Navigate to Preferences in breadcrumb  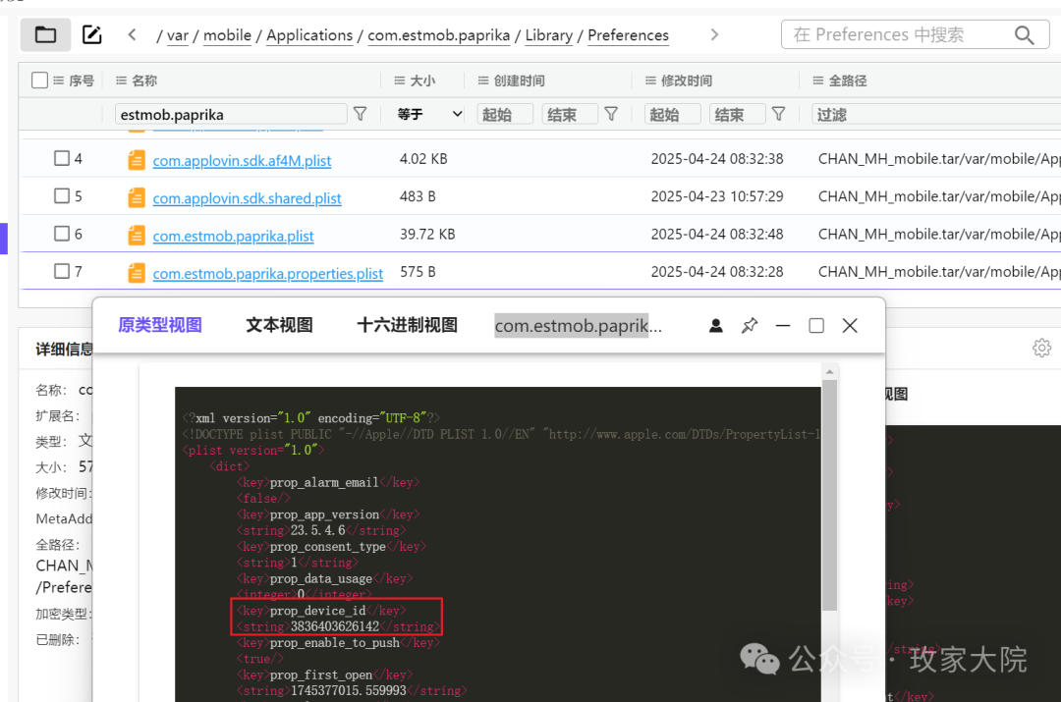(x=628, y=35)
